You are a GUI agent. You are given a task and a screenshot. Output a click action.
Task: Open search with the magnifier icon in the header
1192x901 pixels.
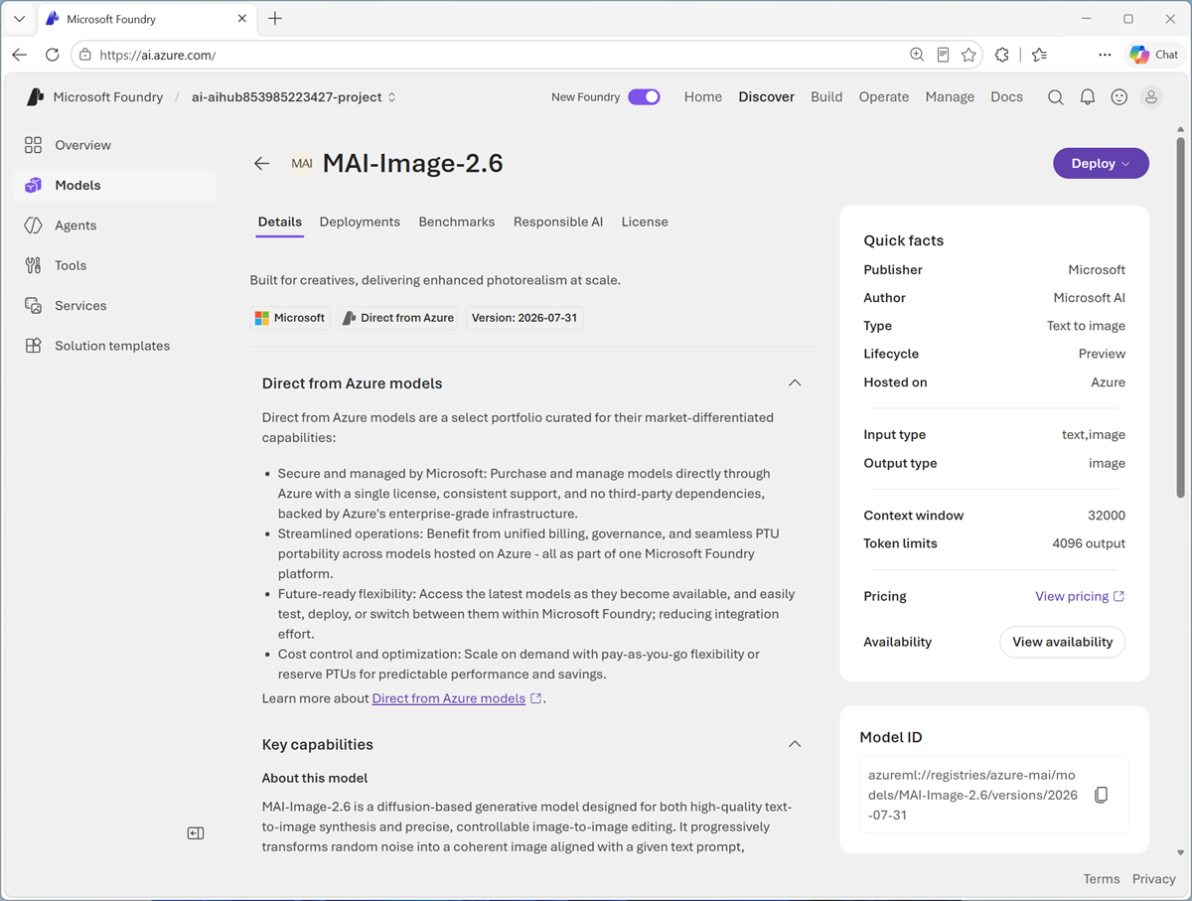pyautogui.click(x=1056, y=97)
